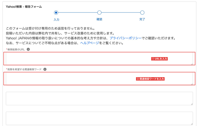
Task: Open the ヘルプページ link
Action: (89, 43)
